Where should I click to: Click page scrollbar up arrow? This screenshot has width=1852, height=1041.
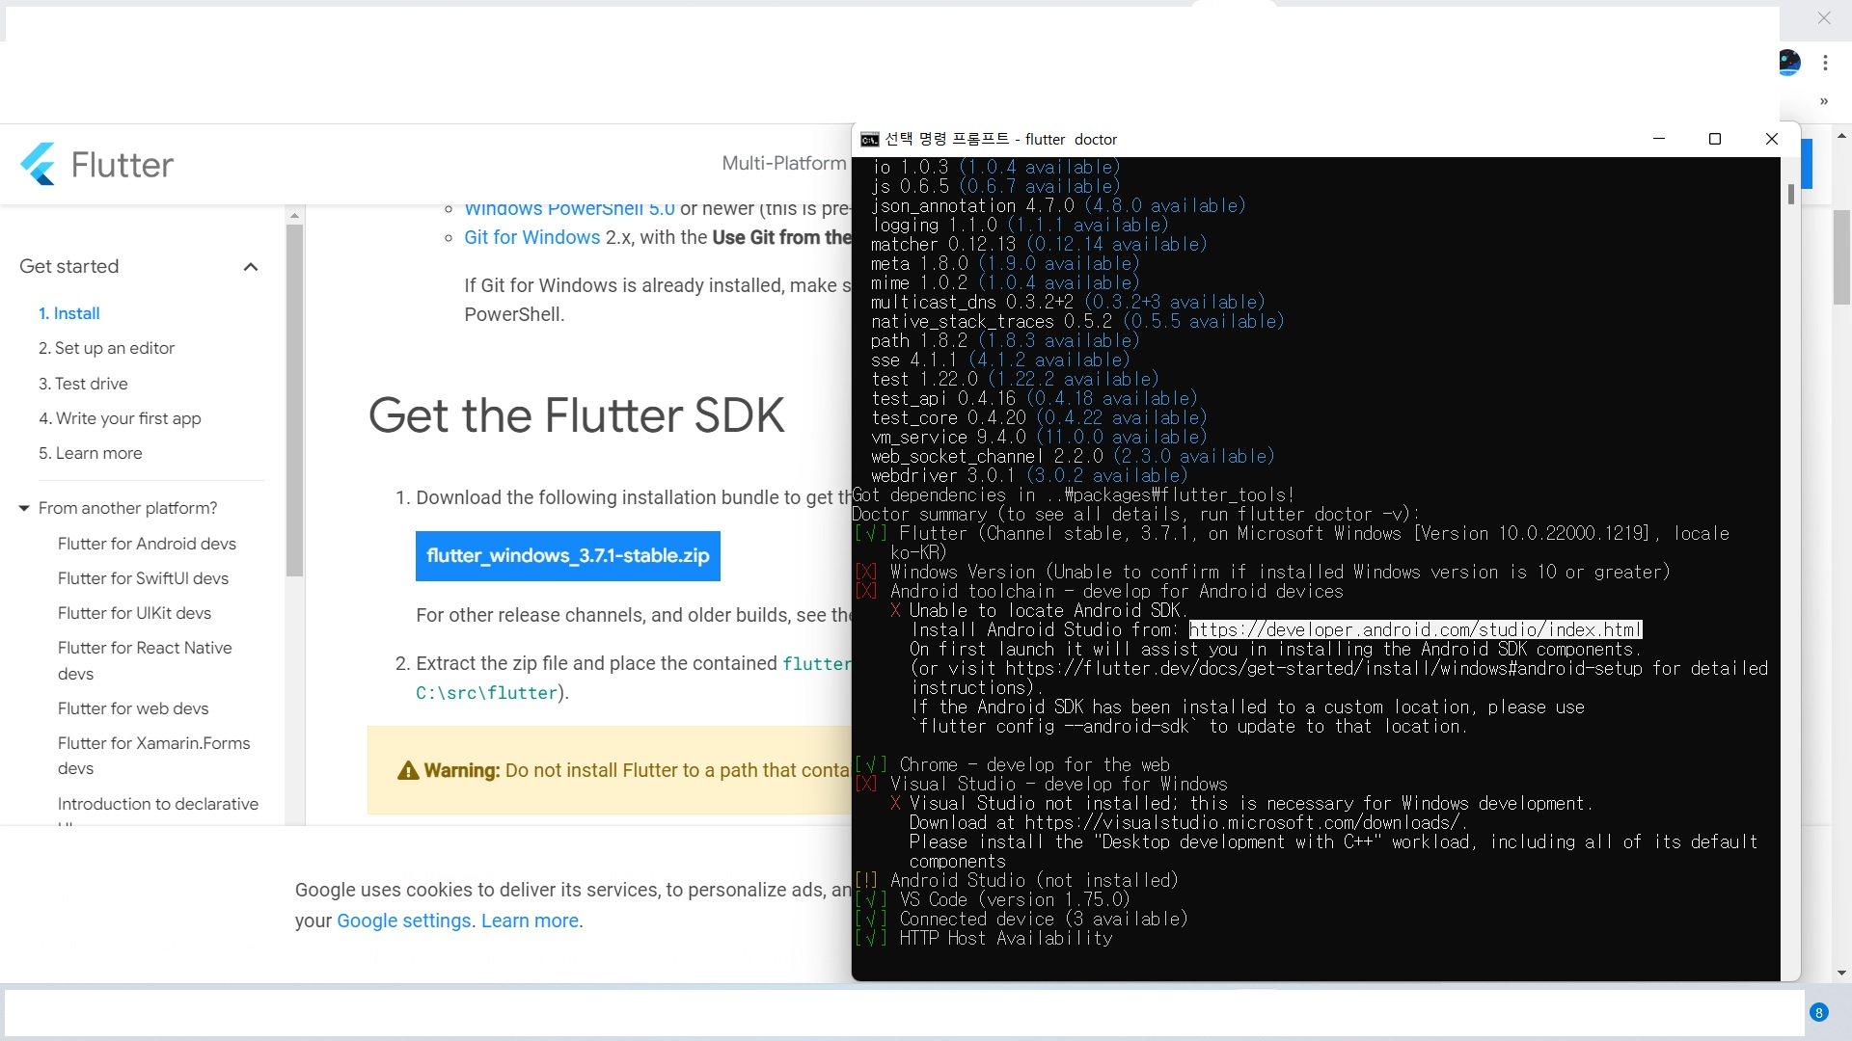(x=1841, y=136)
